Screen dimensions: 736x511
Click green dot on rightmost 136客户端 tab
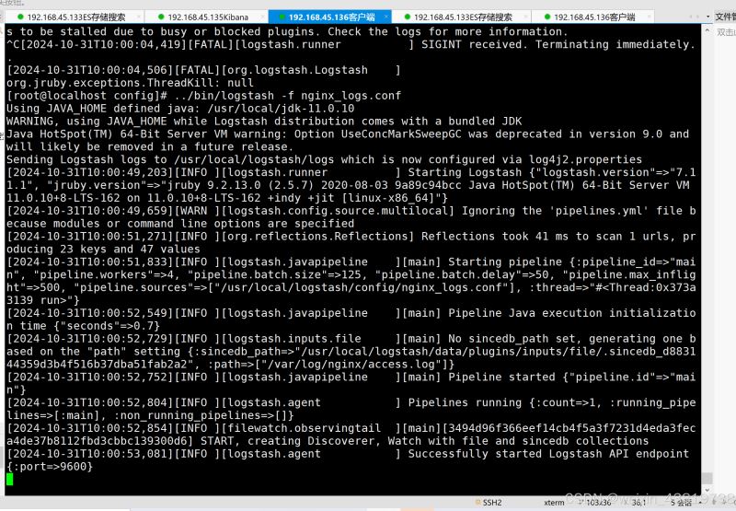pyautogui.click(x=546, y=17)
